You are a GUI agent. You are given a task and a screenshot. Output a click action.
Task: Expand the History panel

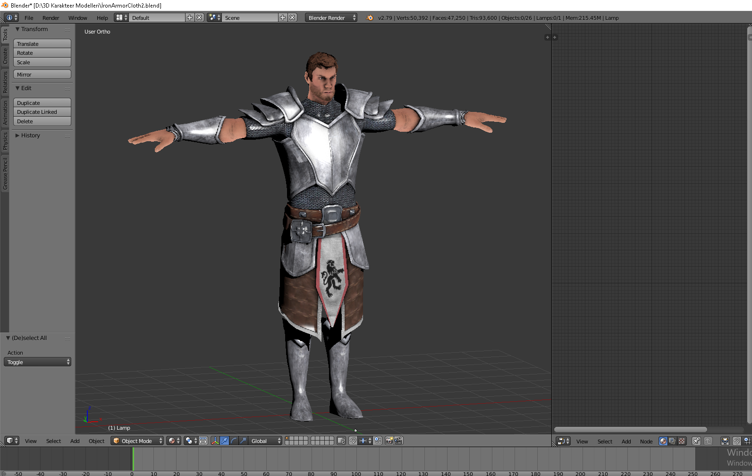(x=30, y=136)
